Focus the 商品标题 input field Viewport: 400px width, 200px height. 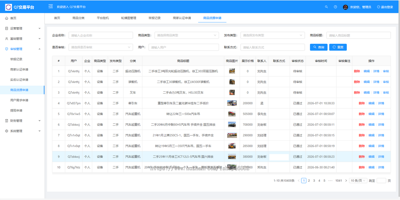point(359,35)
